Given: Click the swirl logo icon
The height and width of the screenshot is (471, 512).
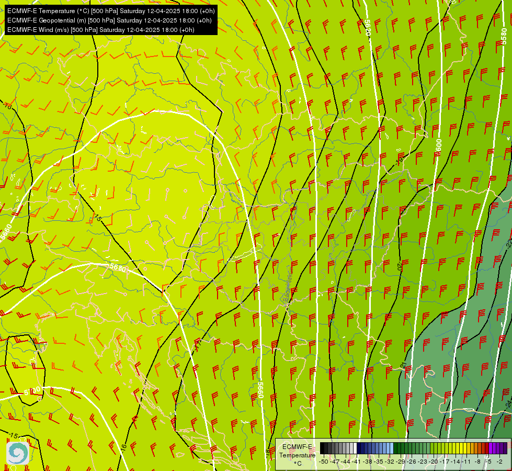Looking at the screenshot, I should point(18,453).
